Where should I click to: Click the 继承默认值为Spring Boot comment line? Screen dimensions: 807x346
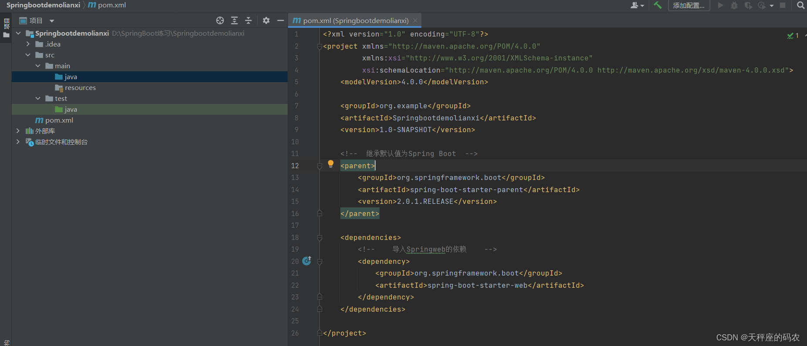coord(409,154)
